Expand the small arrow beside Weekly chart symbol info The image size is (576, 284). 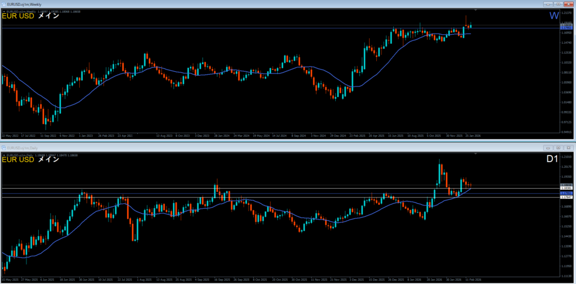(4, 11)
